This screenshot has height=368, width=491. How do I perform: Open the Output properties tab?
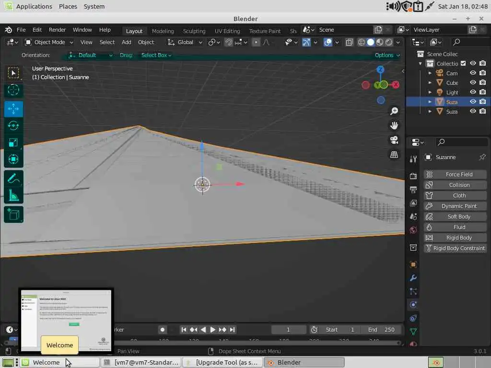click(x=413, y=190)
